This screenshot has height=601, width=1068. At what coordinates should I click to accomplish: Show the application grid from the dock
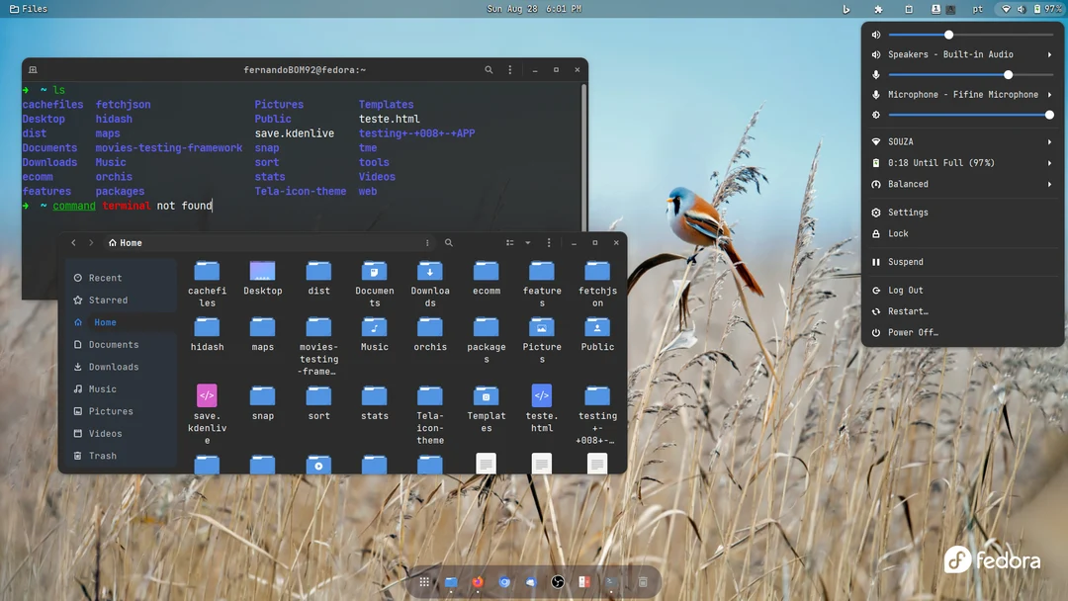point(424,582)
